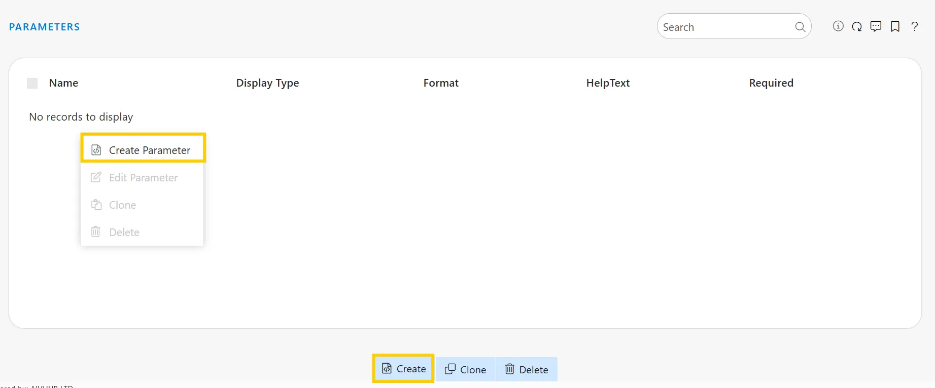935x388 pixels.
Task: Open help via question mark icon
Action: (915, 27)
